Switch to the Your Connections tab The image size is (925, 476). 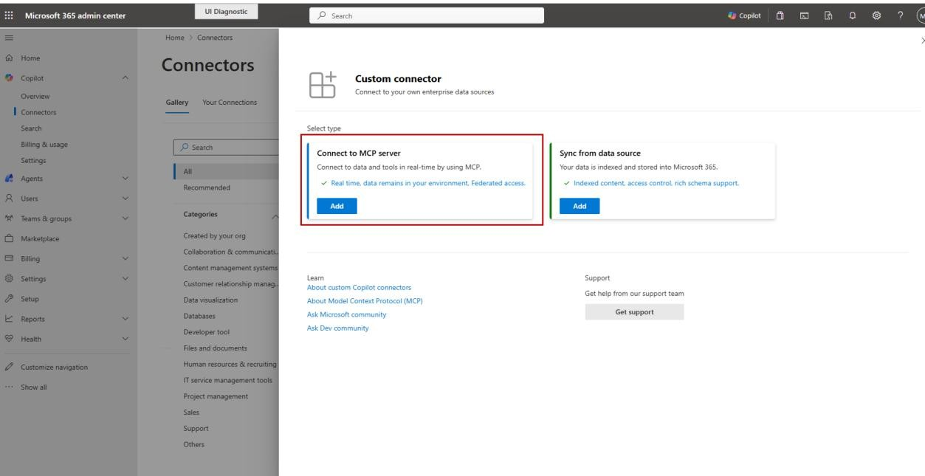coord(230,102)
